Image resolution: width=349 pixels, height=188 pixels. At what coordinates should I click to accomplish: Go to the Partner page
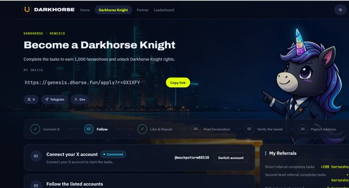(143, 10)
